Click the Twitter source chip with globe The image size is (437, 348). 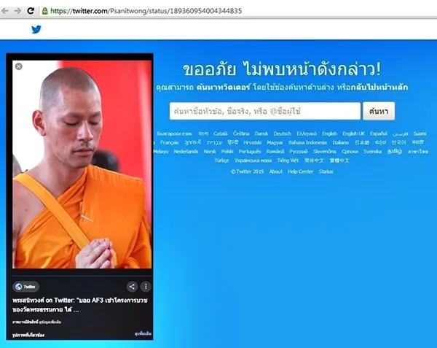click(x=25, y=287)
